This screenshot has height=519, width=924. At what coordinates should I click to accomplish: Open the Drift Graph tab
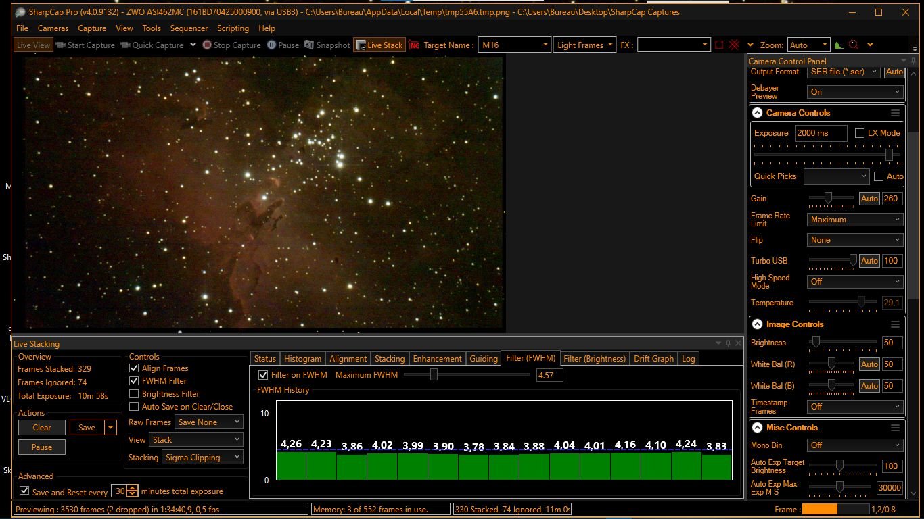tap(653, 359)
